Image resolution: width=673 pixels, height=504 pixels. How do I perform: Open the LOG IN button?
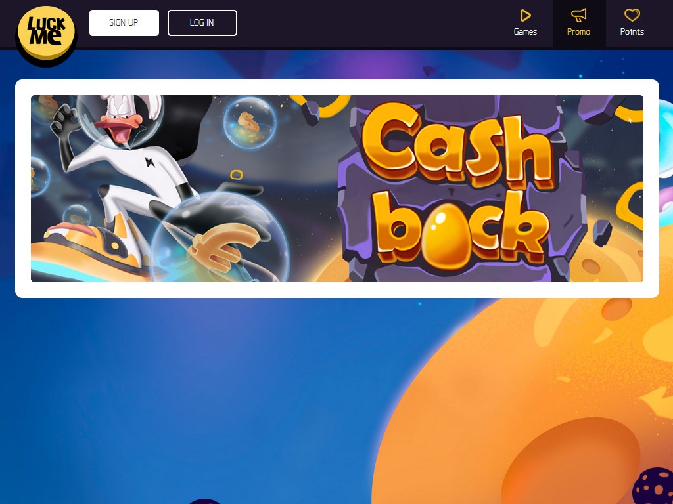coord(202,23)
